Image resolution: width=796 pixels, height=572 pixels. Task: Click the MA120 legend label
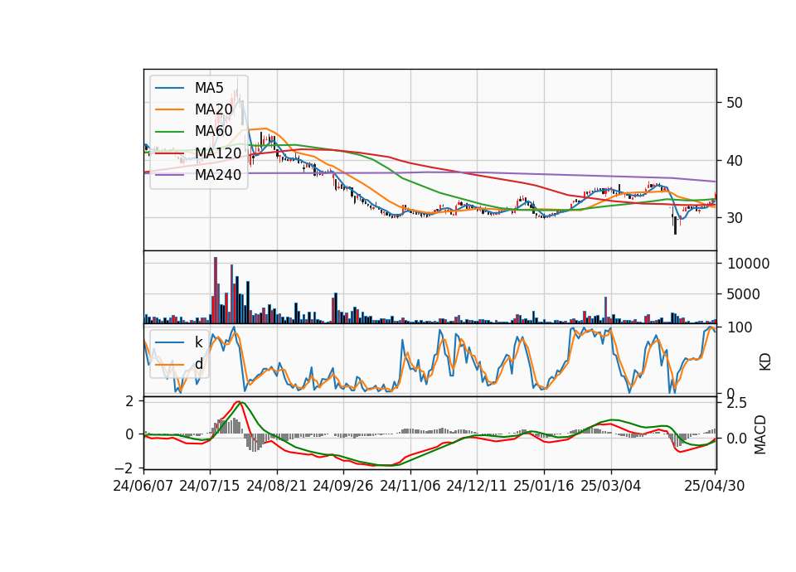218,153
